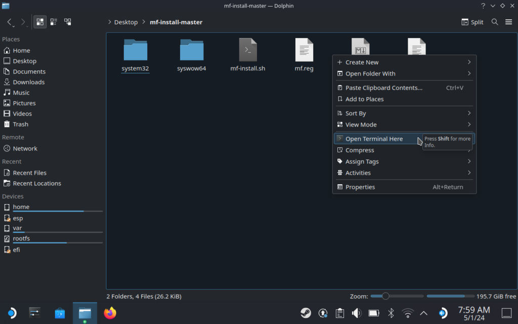The image size is (518, 324).
Task: Open the volume tray icon
Action: pyautogui.click(x=357, y=313)
